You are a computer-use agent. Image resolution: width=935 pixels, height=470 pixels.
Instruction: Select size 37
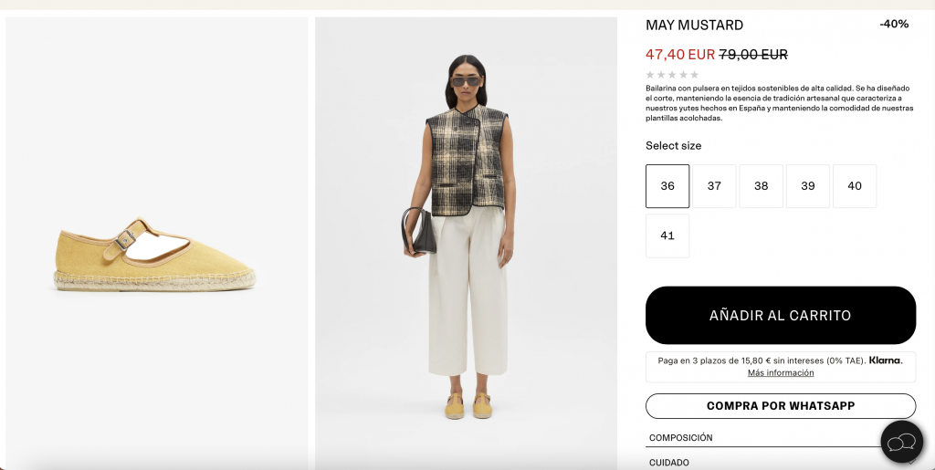pos(714,186)
